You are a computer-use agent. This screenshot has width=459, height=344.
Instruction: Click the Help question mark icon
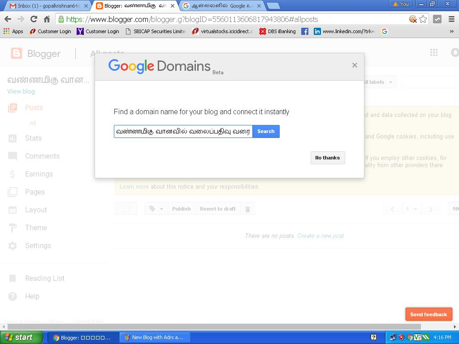click(13, 297)
